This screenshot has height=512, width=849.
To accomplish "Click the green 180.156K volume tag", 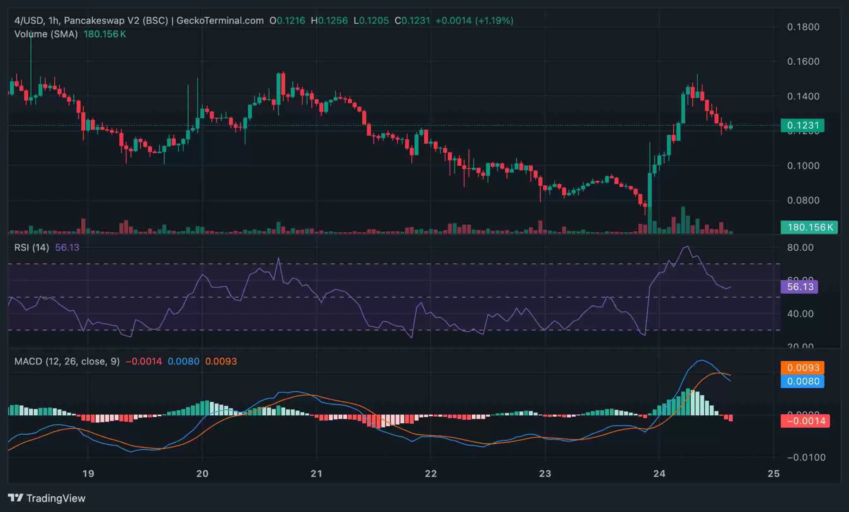I will pyautogui.click(x=809, y=227).
